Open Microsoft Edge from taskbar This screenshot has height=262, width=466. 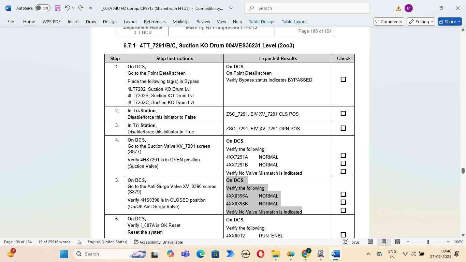tap(200, 254)
